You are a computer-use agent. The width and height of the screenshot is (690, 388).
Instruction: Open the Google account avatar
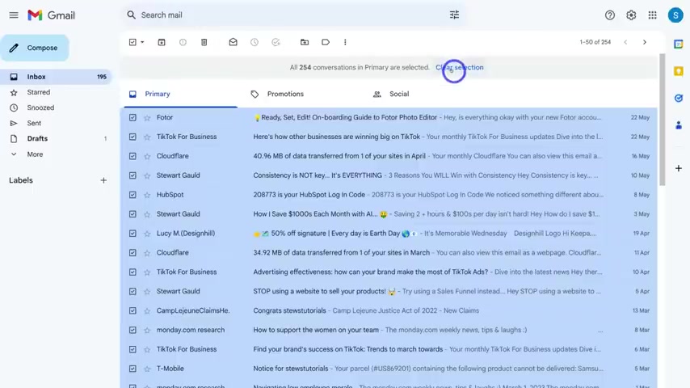click(x=675, y=15)
